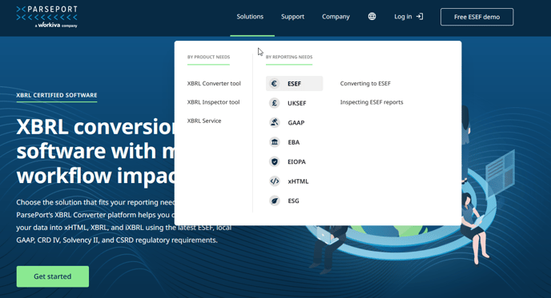
Task: Click the leaf icon beside ESG
Action: (x=275, y=201)
